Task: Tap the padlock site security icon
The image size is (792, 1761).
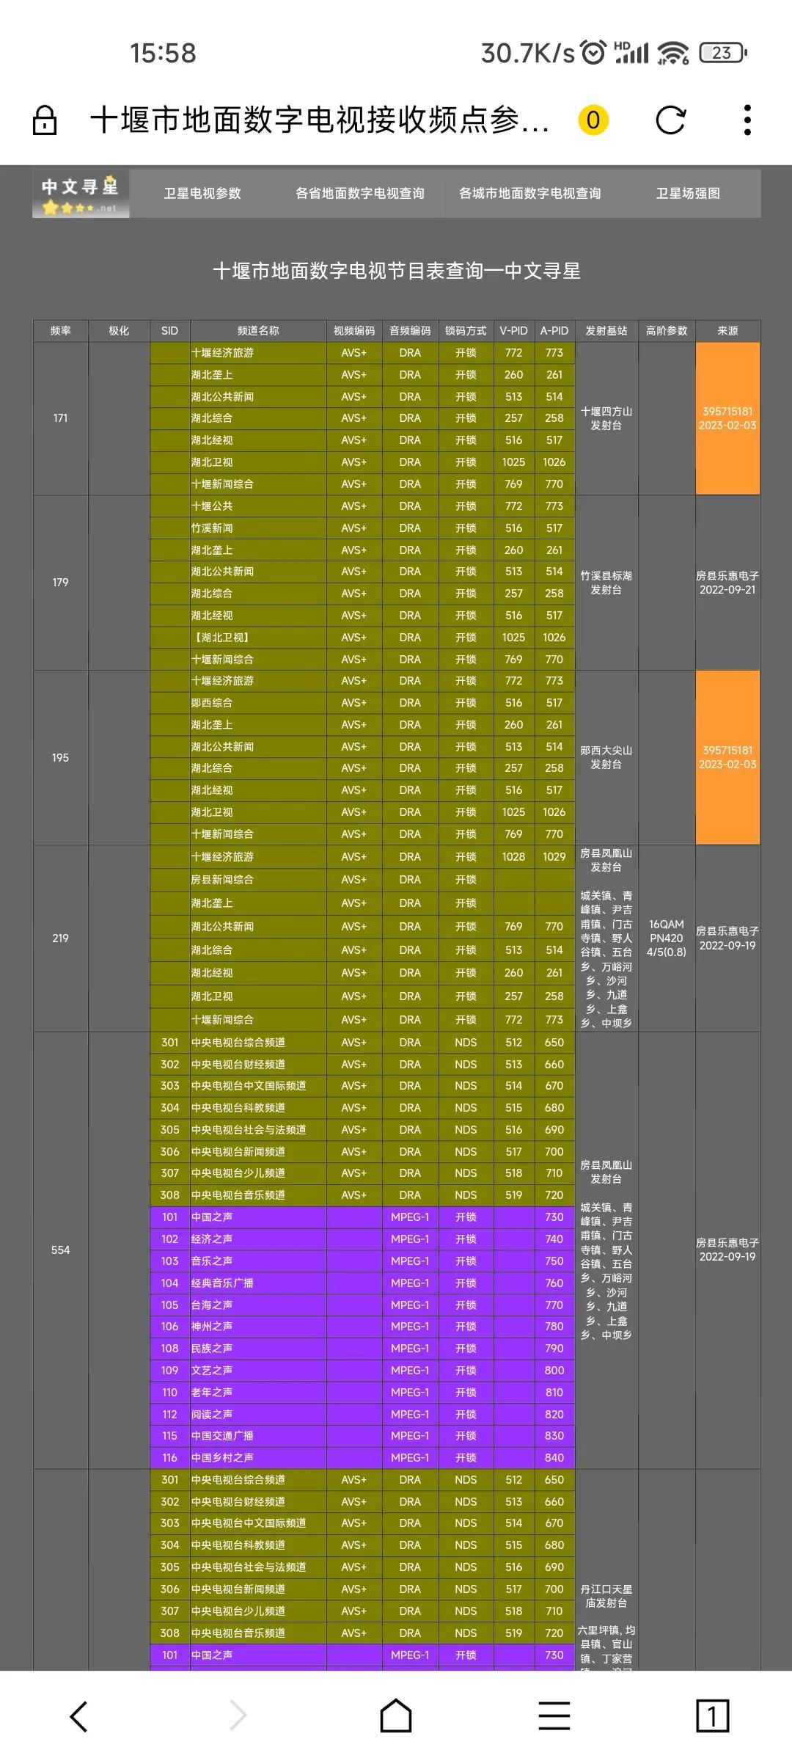Action: [45, 120]
